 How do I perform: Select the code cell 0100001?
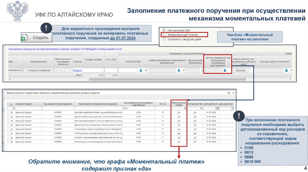58,112
